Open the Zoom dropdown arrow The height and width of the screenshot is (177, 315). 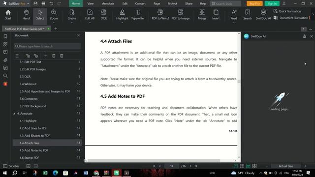point(54,23)
